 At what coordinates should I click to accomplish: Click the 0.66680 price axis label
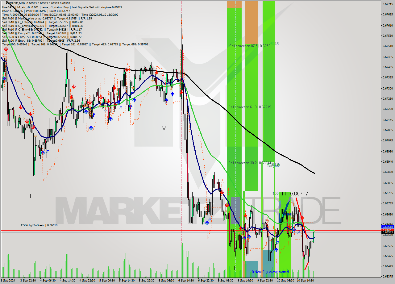(388, 215)
